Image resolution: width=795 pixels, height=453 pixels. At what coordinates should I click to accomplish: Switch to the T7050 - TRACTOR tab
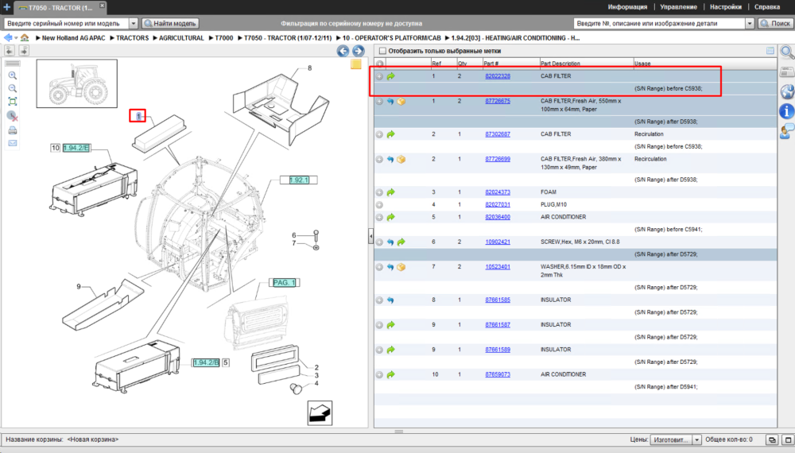click(x=60, y=8)
